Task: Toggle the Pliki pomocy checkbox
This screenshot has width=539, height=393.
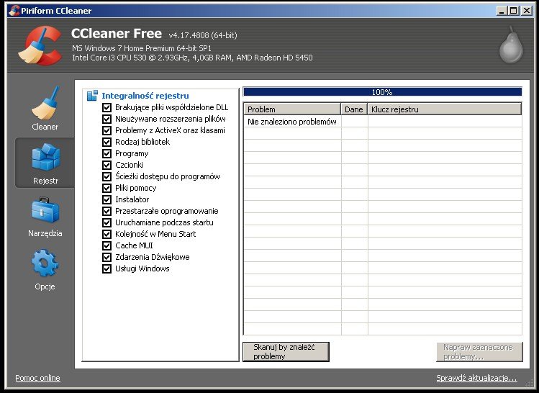Action: coord(107,188)
